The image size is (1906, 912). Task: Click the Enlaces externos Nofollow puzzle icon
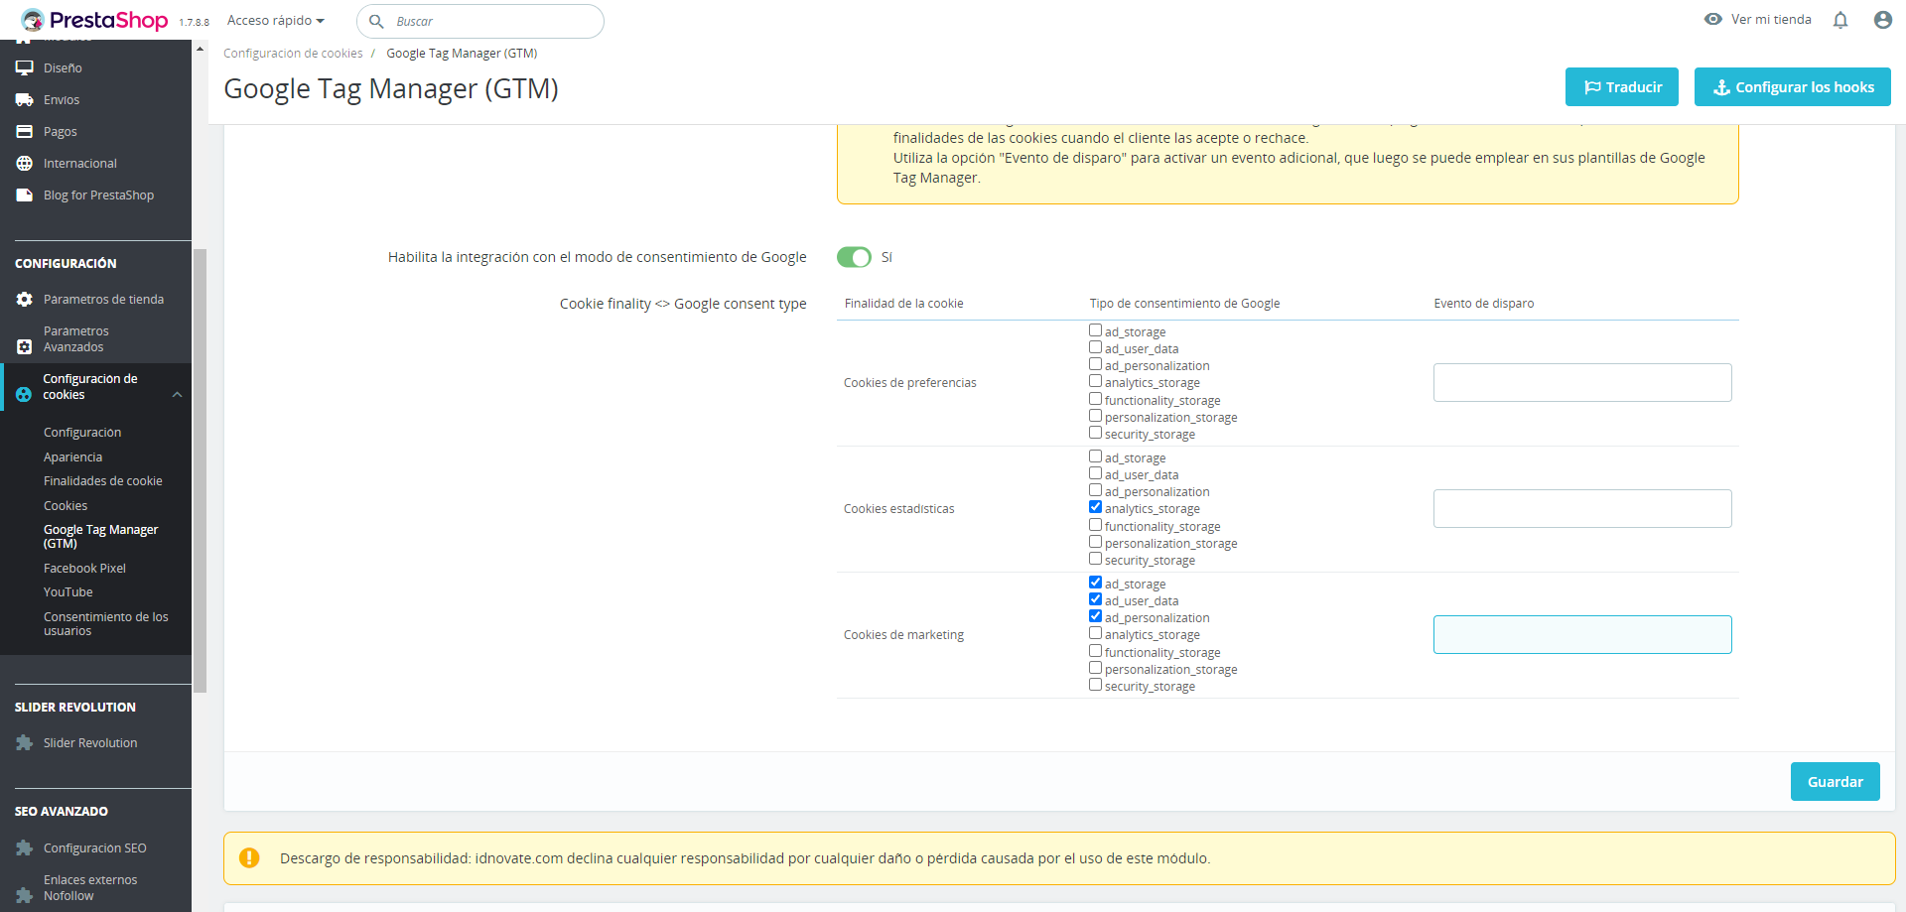point(25,895)
